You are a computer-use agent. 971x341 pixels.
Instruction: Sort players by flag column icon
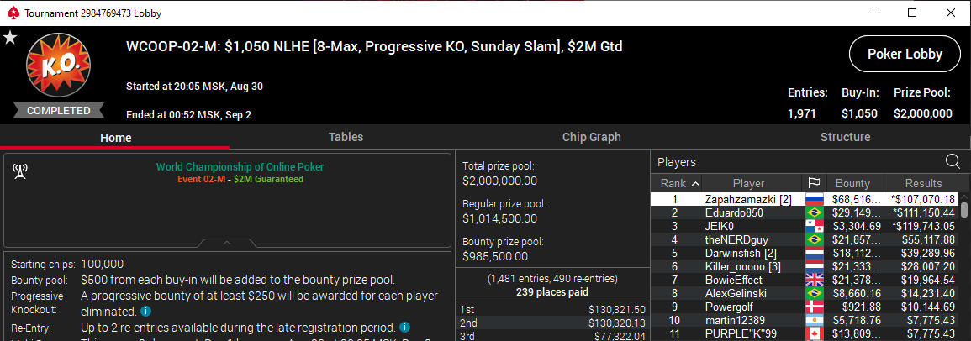814,183
